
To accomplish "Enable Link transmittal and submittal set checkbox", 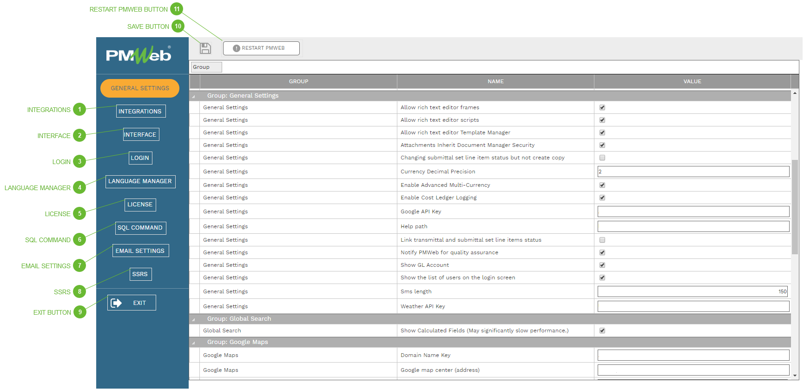I will (602, 240).
